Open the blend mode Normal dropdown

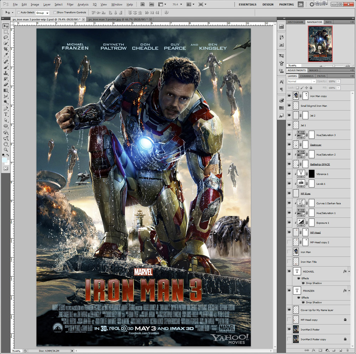301,82
